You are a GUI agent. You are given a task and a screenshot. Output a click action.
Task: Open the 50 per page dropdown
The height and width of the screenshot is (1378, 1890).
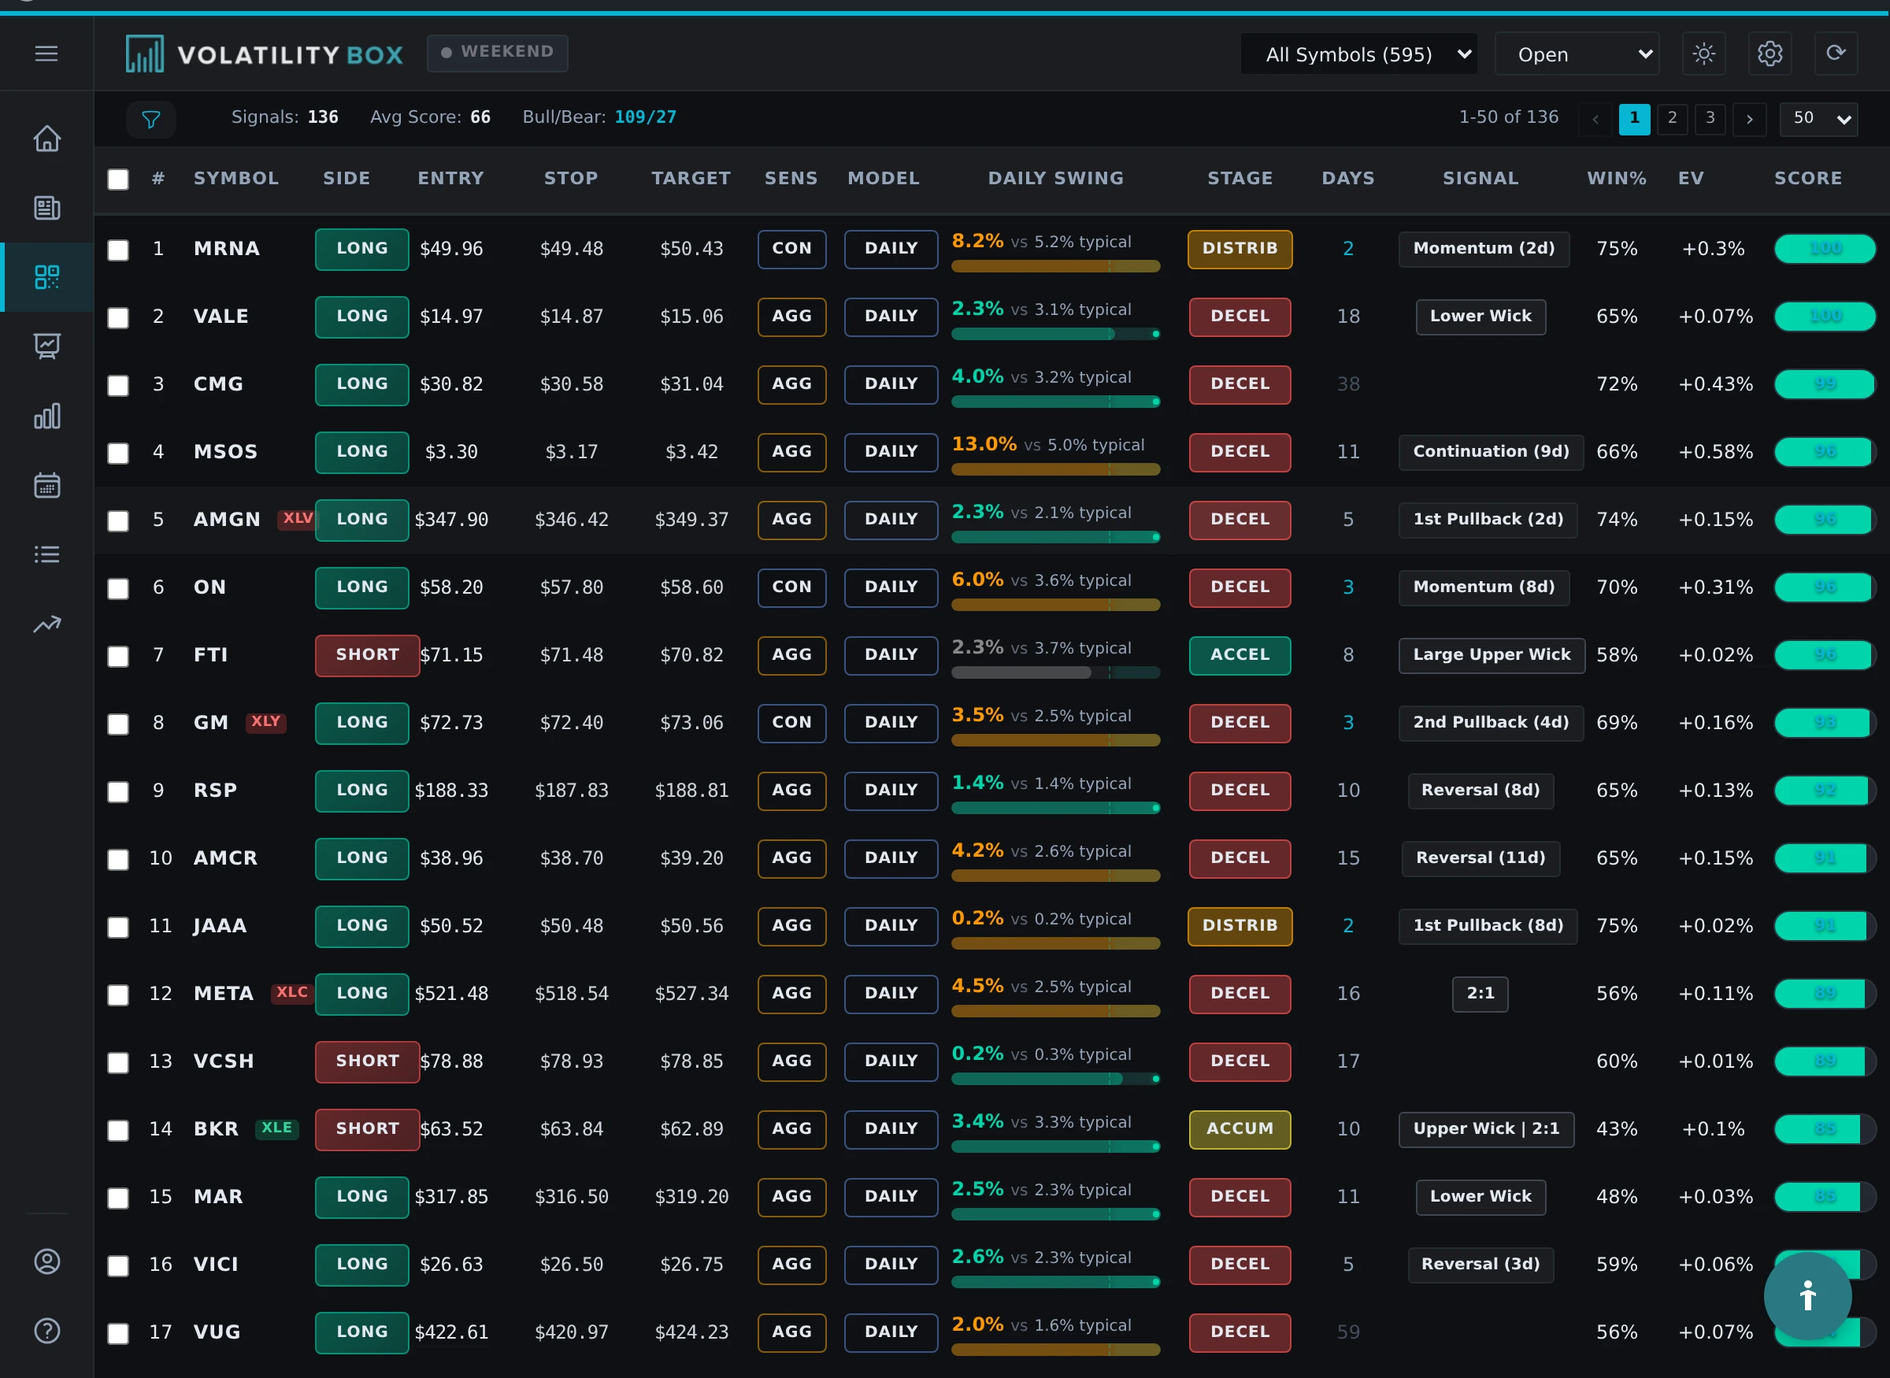1818,118
